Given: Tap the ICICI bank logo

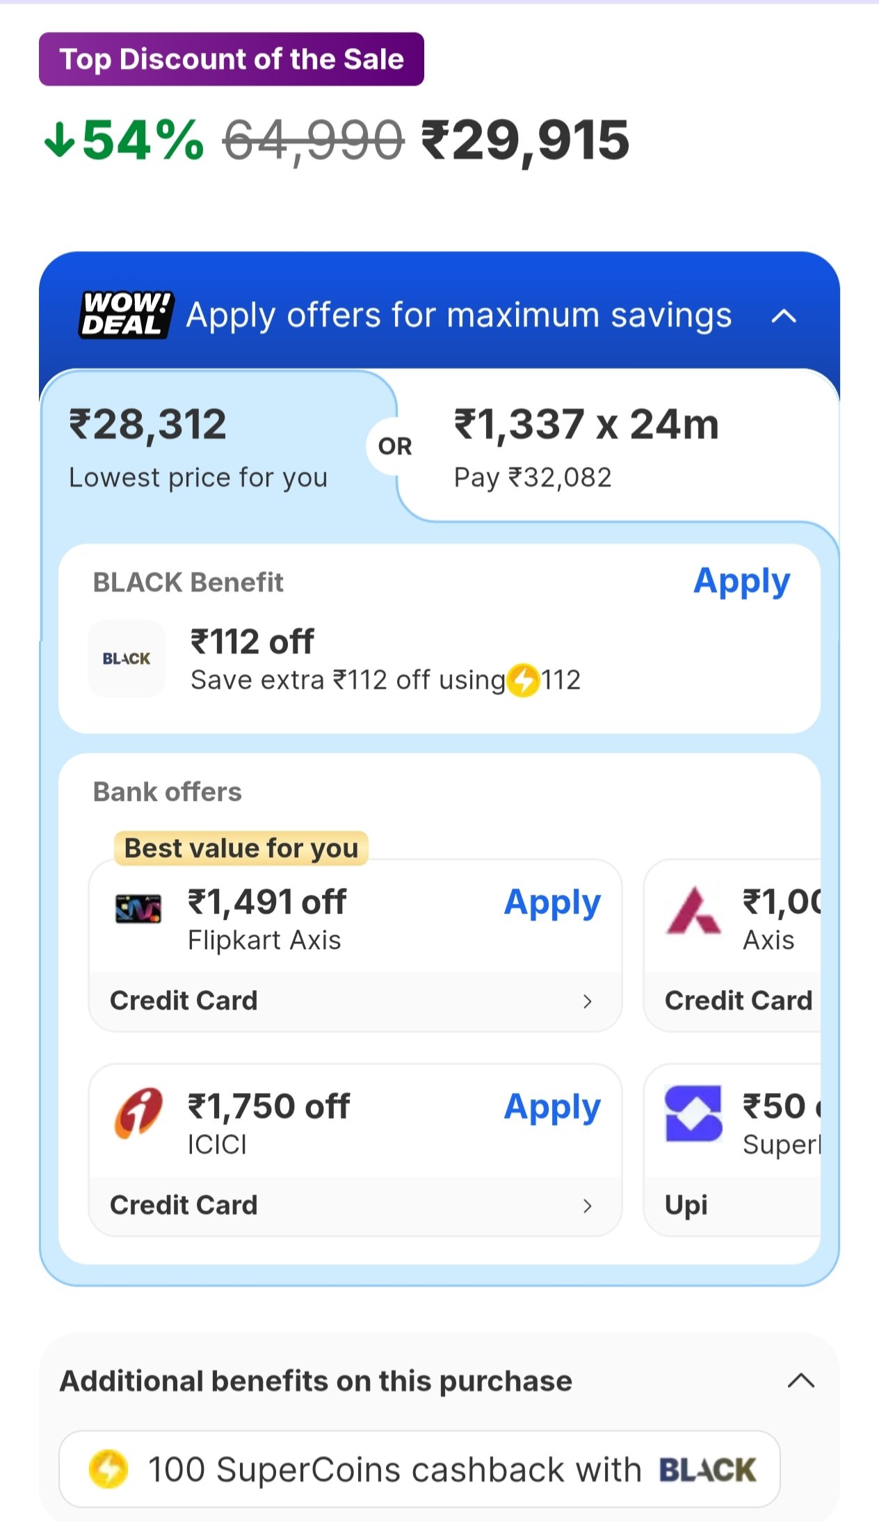Looking at the screenshot, I should 138,1112.
